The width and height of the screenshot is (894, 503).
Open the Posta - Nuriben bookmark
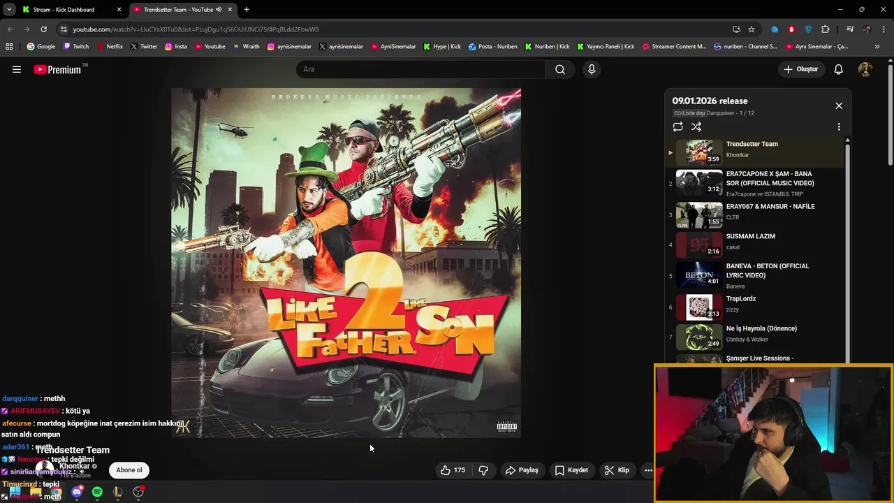coord(493,47)
